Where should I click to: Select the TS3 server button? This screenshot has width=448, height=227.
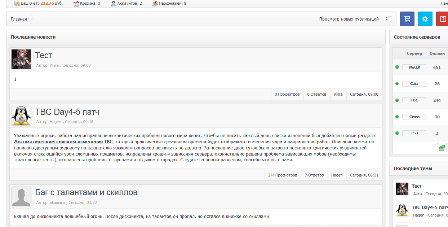(x=414, y=133)
